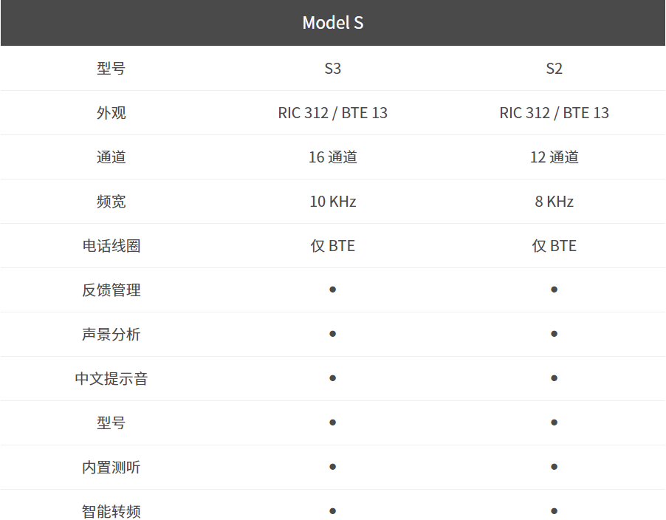The width and height of the screenshot is (666, 520).
Task: Select the S3 model column heading
Action: point(333,69)
